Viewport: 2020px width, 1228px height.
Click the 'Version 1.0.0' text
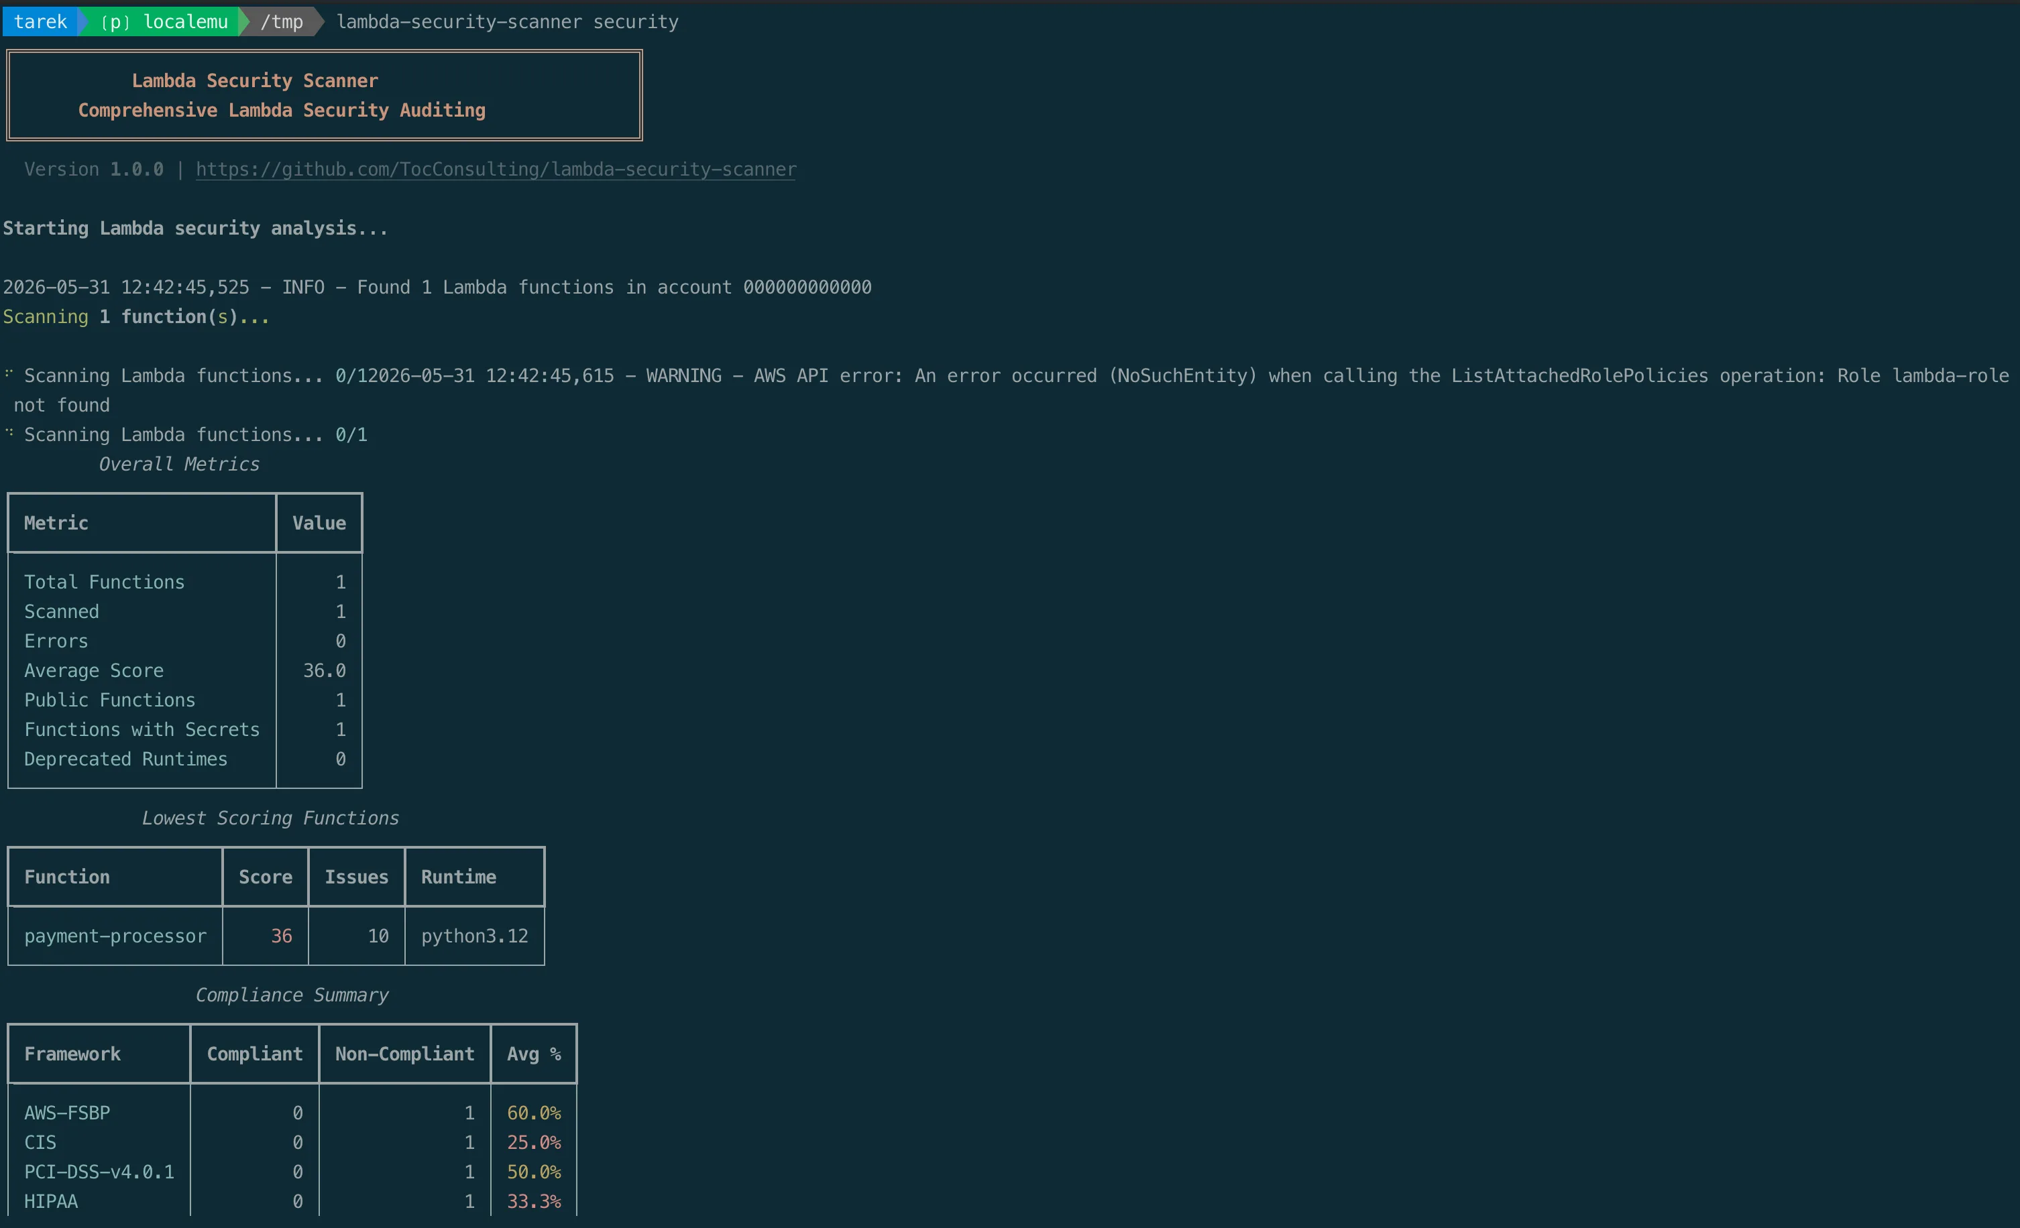pyautogui.click(x=93, y=169)
